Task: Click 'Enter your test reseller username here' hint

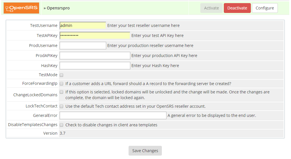Action: [143, 25]
